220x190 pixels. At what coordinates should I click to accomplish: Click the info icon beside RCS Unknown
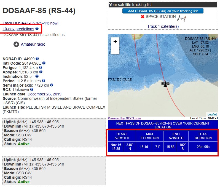click(x=32, y=89)
